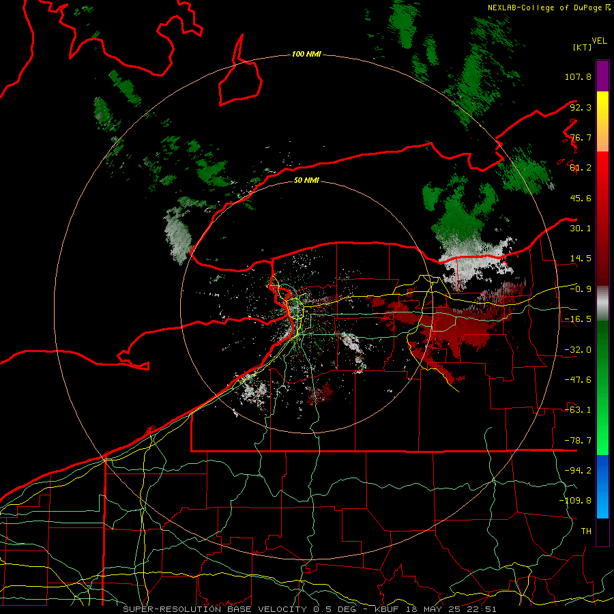
Task: Click the 30.1 velocity scale value
Action: pyautogui.click(x=581, y=229)
